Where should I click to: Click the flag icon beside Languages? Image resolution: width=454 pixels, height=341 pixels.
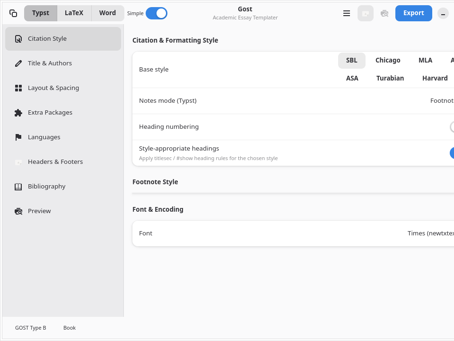click(x=18, y=137)
